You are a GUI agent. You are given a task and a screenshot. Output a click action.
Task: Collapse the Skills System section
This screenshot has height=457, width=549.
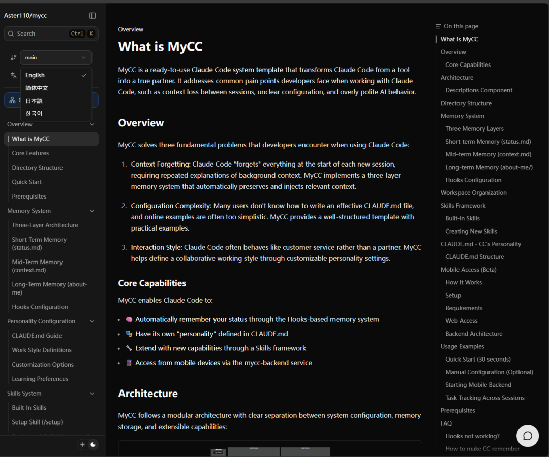point(92,394)
